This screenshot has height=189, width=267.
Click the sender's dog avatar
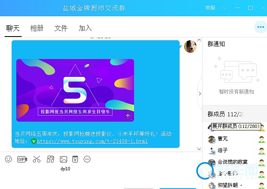coord(190,47)
